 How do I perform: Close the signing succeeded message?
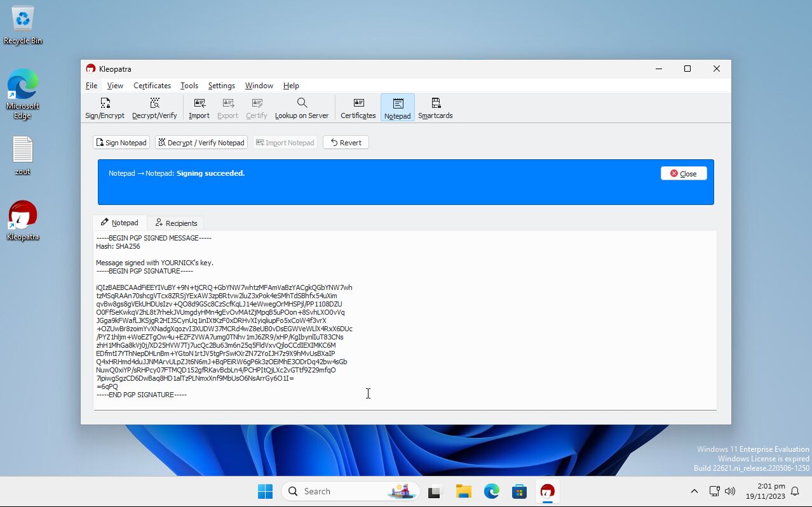683,174
